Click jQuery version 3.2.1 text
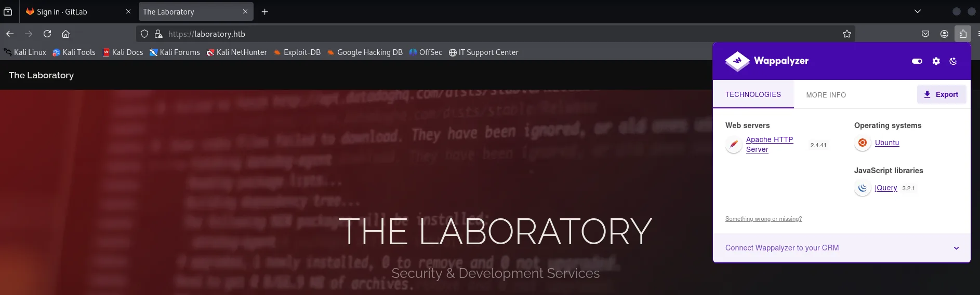 [908, 188]
